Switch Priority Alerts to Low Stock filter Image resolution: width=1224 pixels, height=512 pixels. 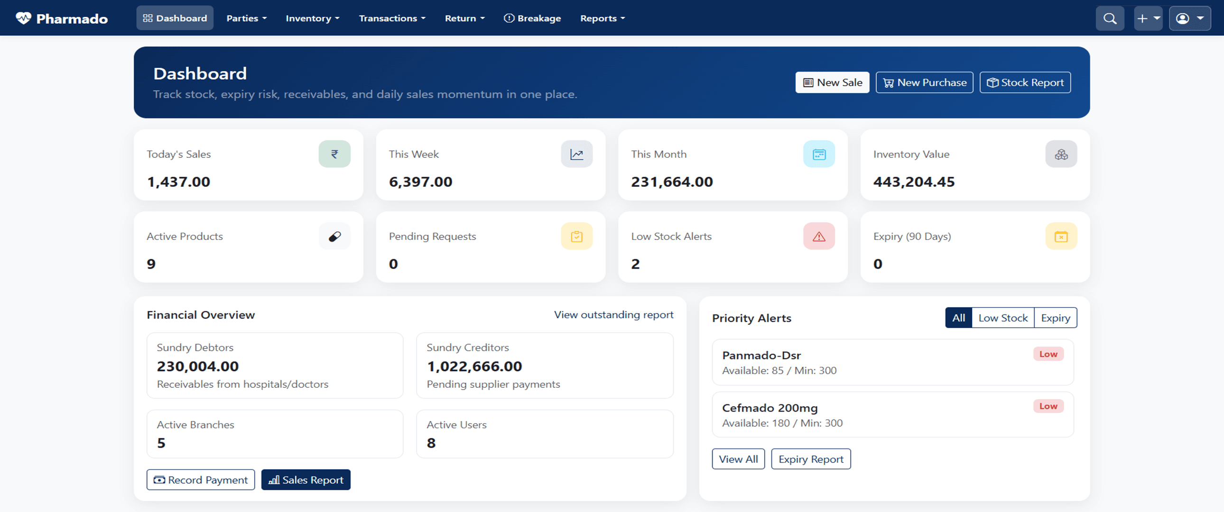coord(1002,318)
